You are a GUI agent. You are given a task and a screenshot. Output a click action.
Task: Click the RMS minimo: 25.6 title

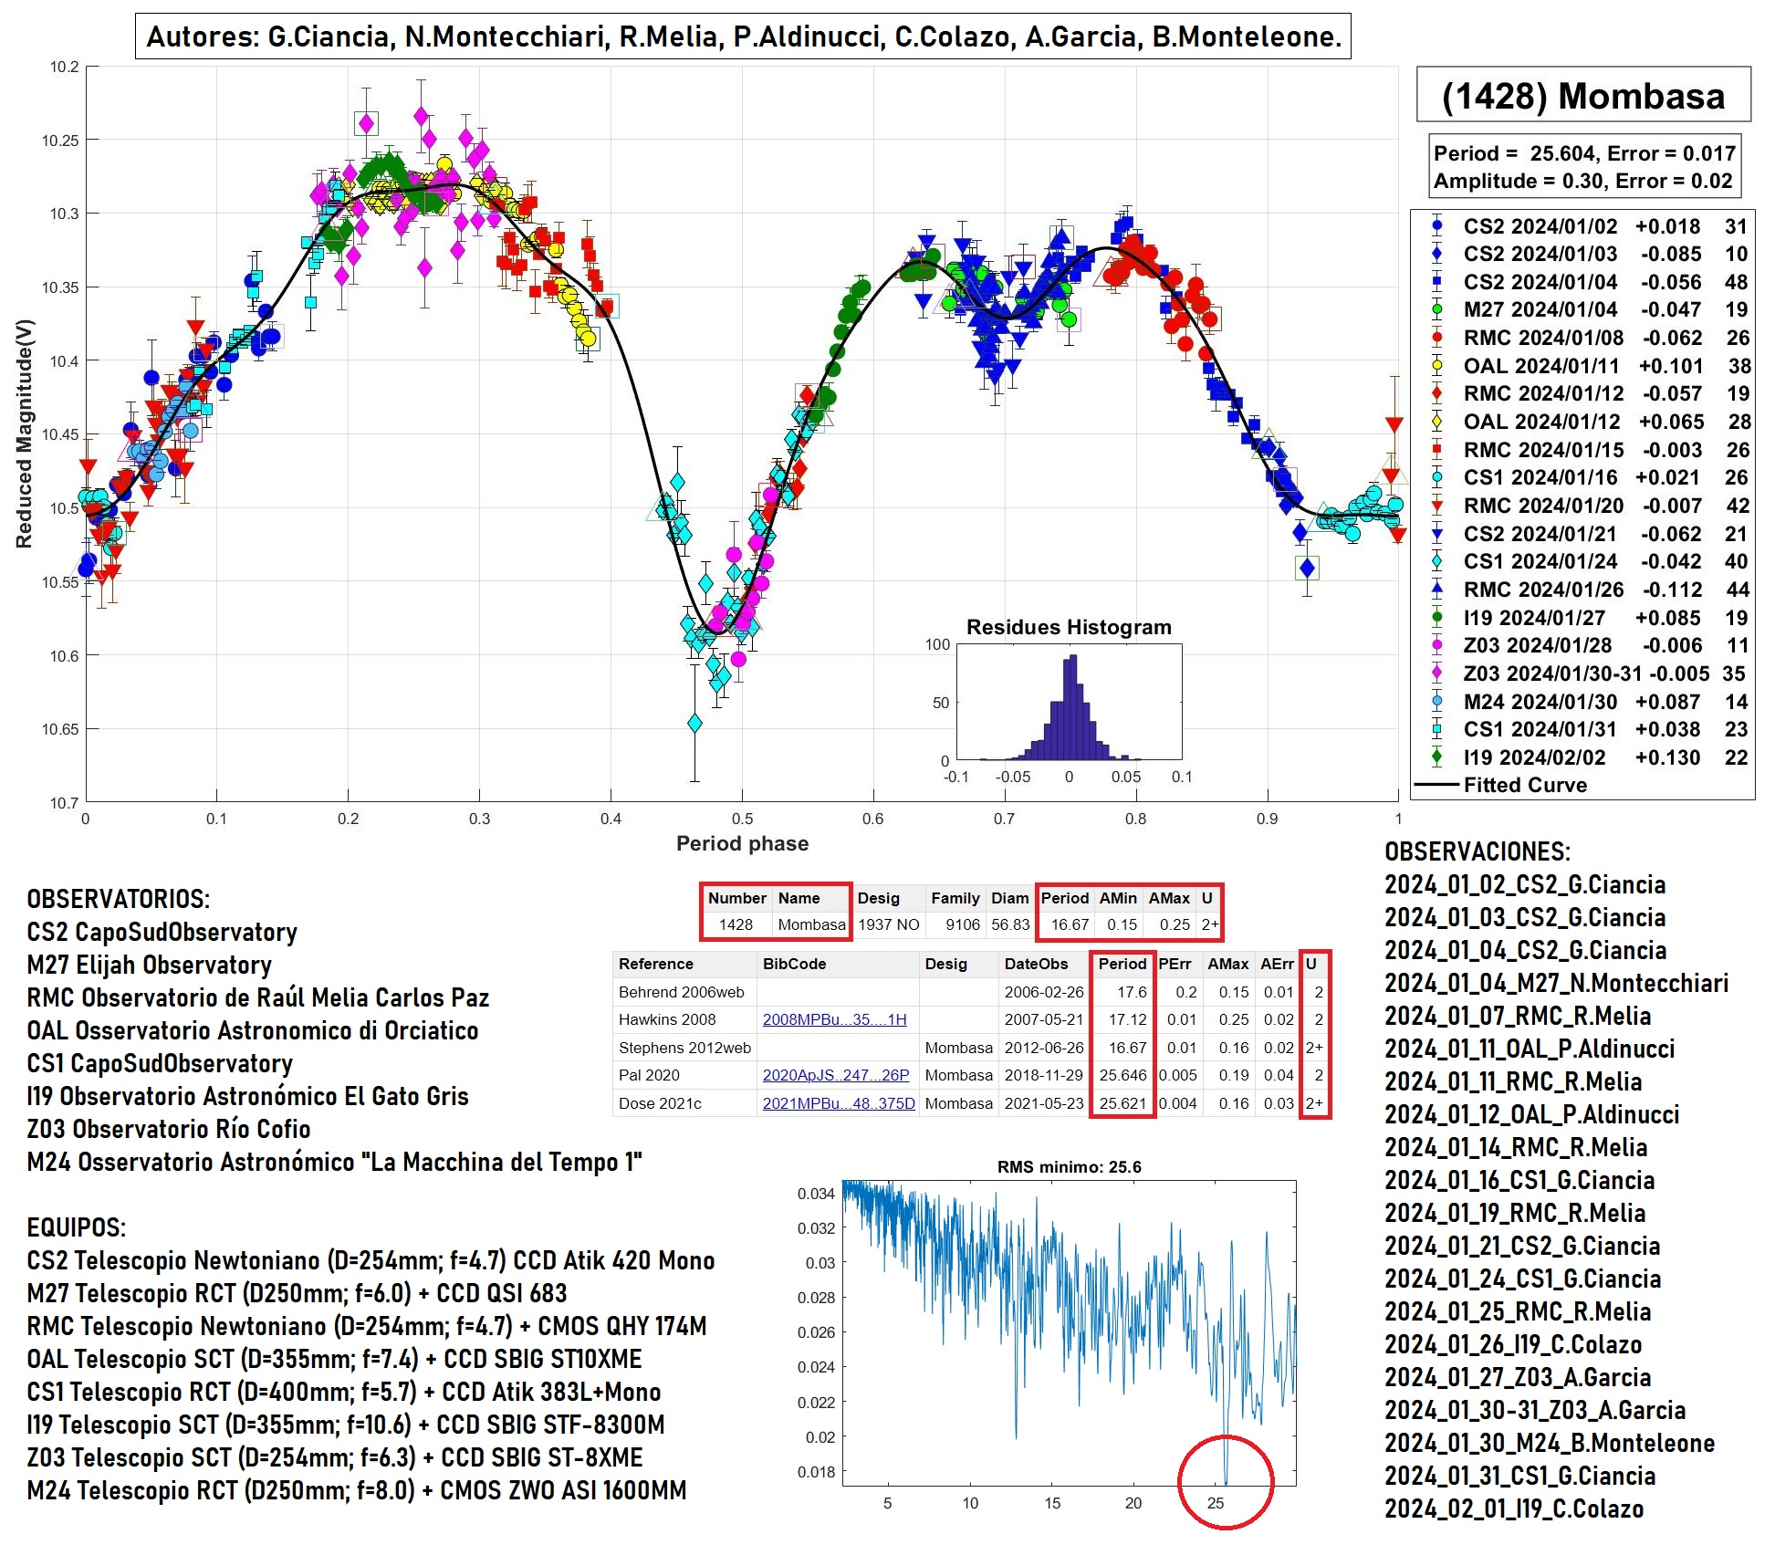(1069, 1167)
